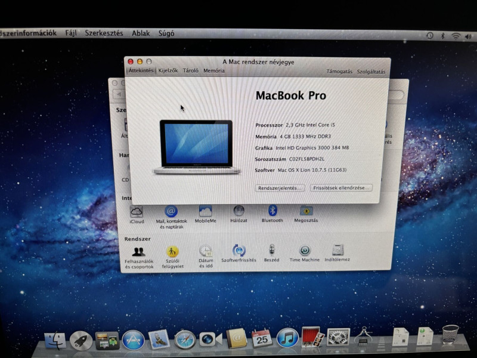Click the serial number C02FL5BPDH2L

pos(306,159)
